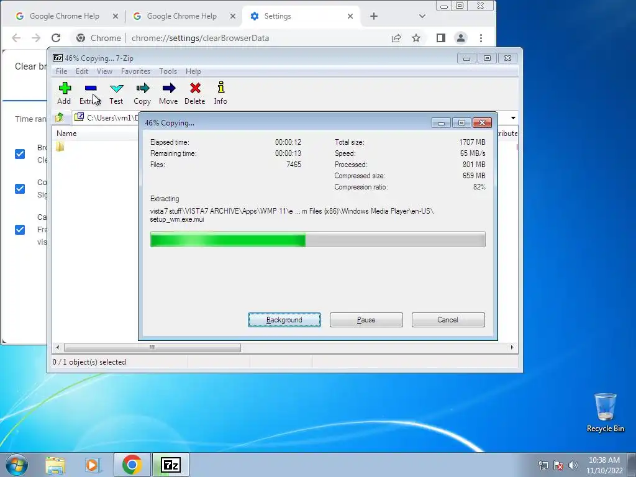The image size is (636, 477).
Task: Click the Extract toolbar icon in 7-Zip
Action: pos(90,93)
